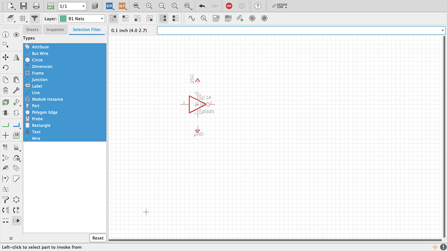Viewport: 447px width, 251px height.
Task: Select the Delete trash tool
Action: [x=5, y=90]
